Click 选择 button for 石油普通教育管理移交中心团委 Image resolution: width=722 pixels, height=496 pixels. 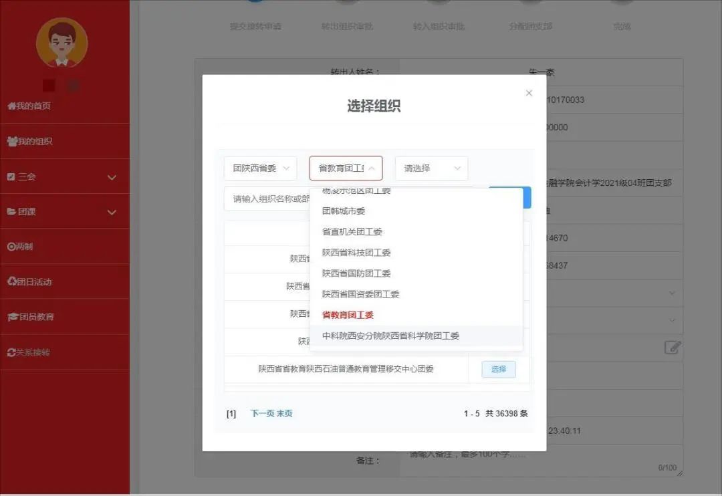499,369
